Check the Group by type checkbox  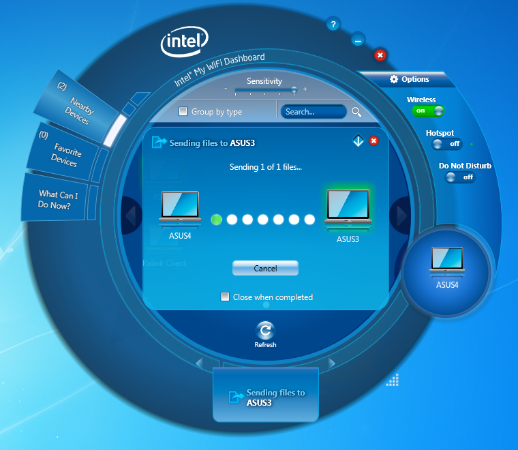click(x=183, y=112)
